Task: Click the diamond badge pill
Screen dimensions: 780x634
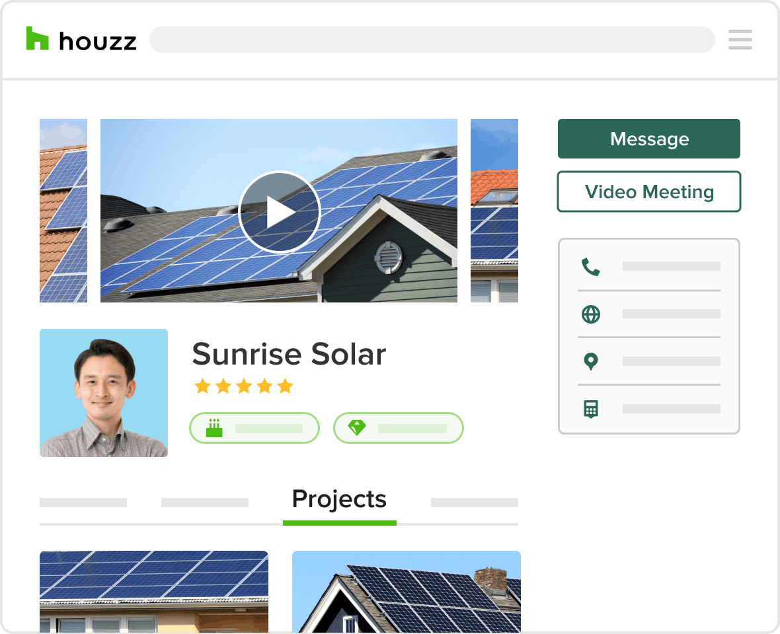Action: (x=399, y=428)
